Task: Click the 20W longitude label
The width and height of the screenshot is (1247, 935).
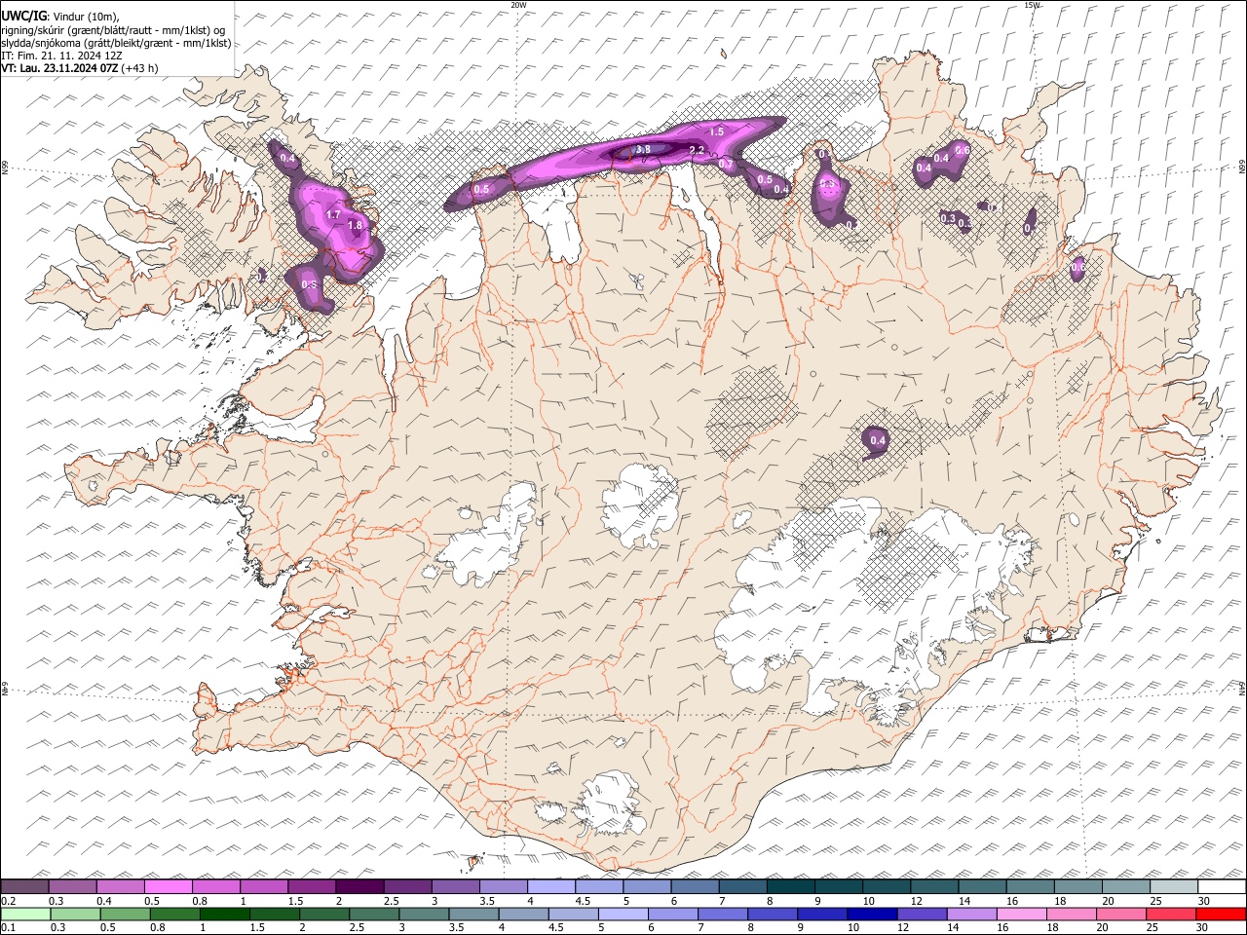Action: click(x=518, y=5)
